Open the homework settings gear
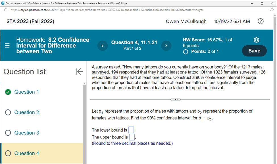277x164 pixels. click(x=257, y=40)
